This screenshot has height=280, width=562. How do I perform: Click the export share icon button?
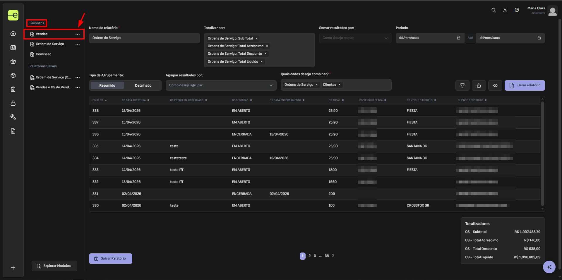tap(479, 85)
